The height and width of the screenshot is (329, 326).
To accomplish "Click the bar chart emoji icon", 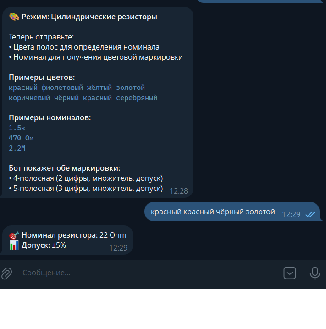I will (14, 245).
